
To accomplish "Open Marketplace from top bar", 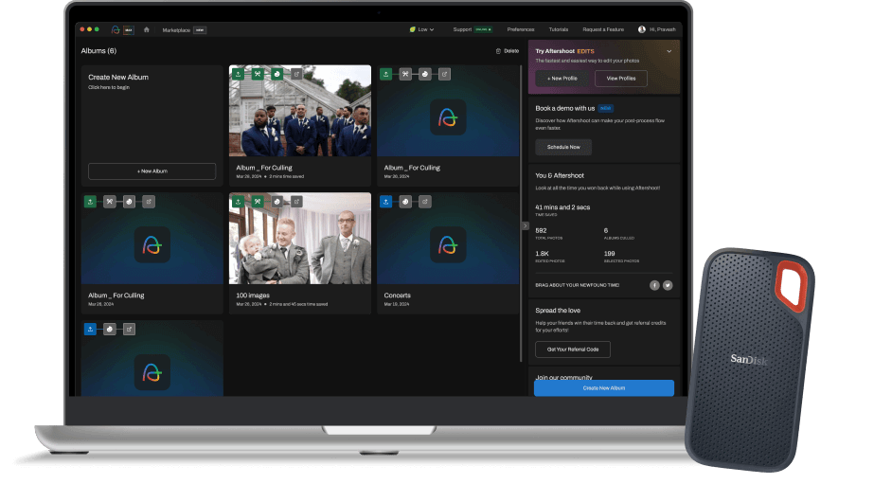I will (x=176, y=30).
